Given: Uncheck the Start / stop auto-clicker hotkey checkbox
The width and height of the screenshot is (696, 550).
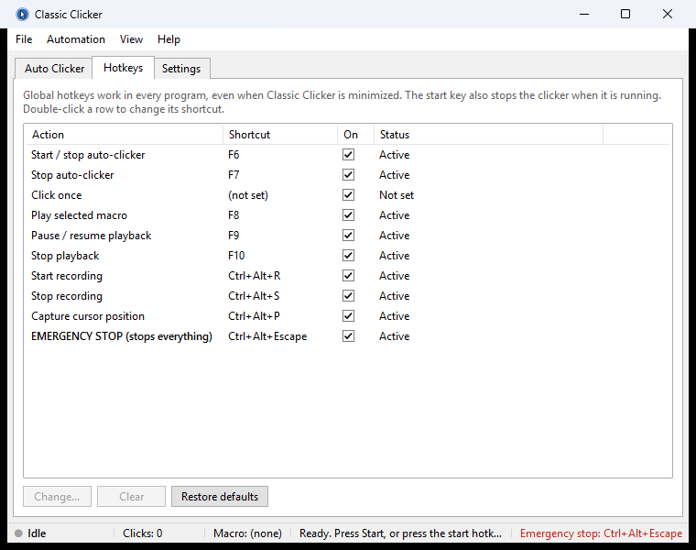Looking at the screenshot, I should (348, 155).
